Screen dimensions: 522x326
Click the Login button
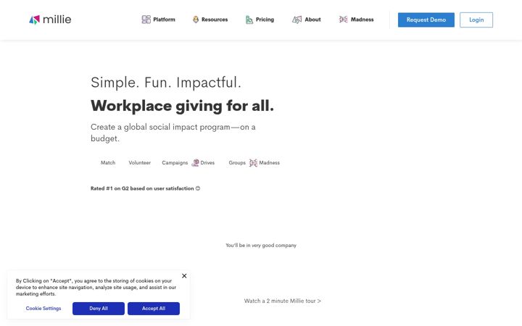(x=476, y=20)
